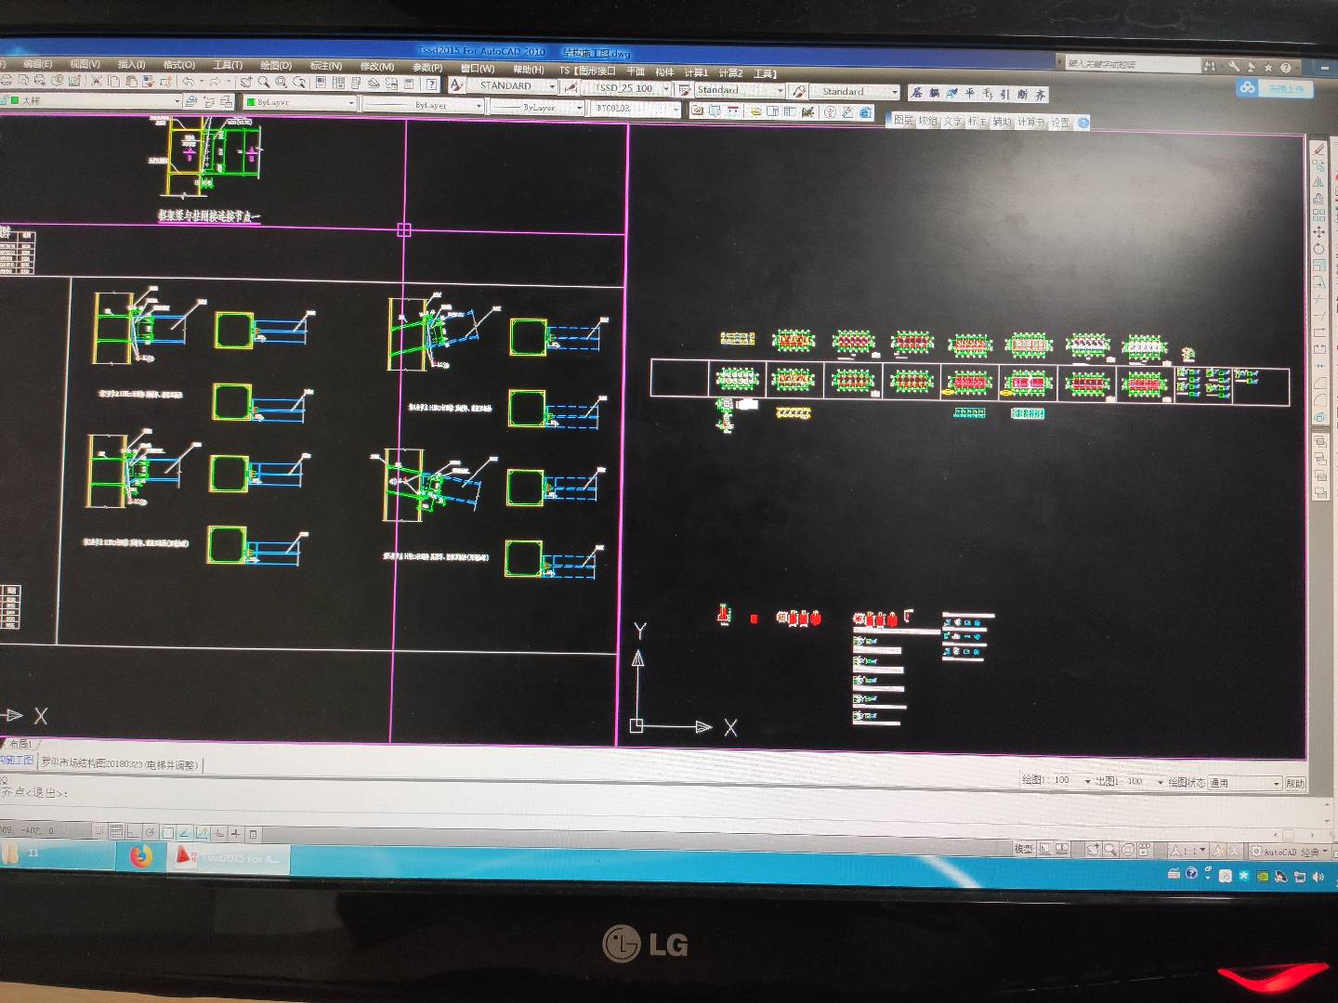Open the Help question mark toolbar icon
The image size is (1338, 1003).
[x=431, y=85]
